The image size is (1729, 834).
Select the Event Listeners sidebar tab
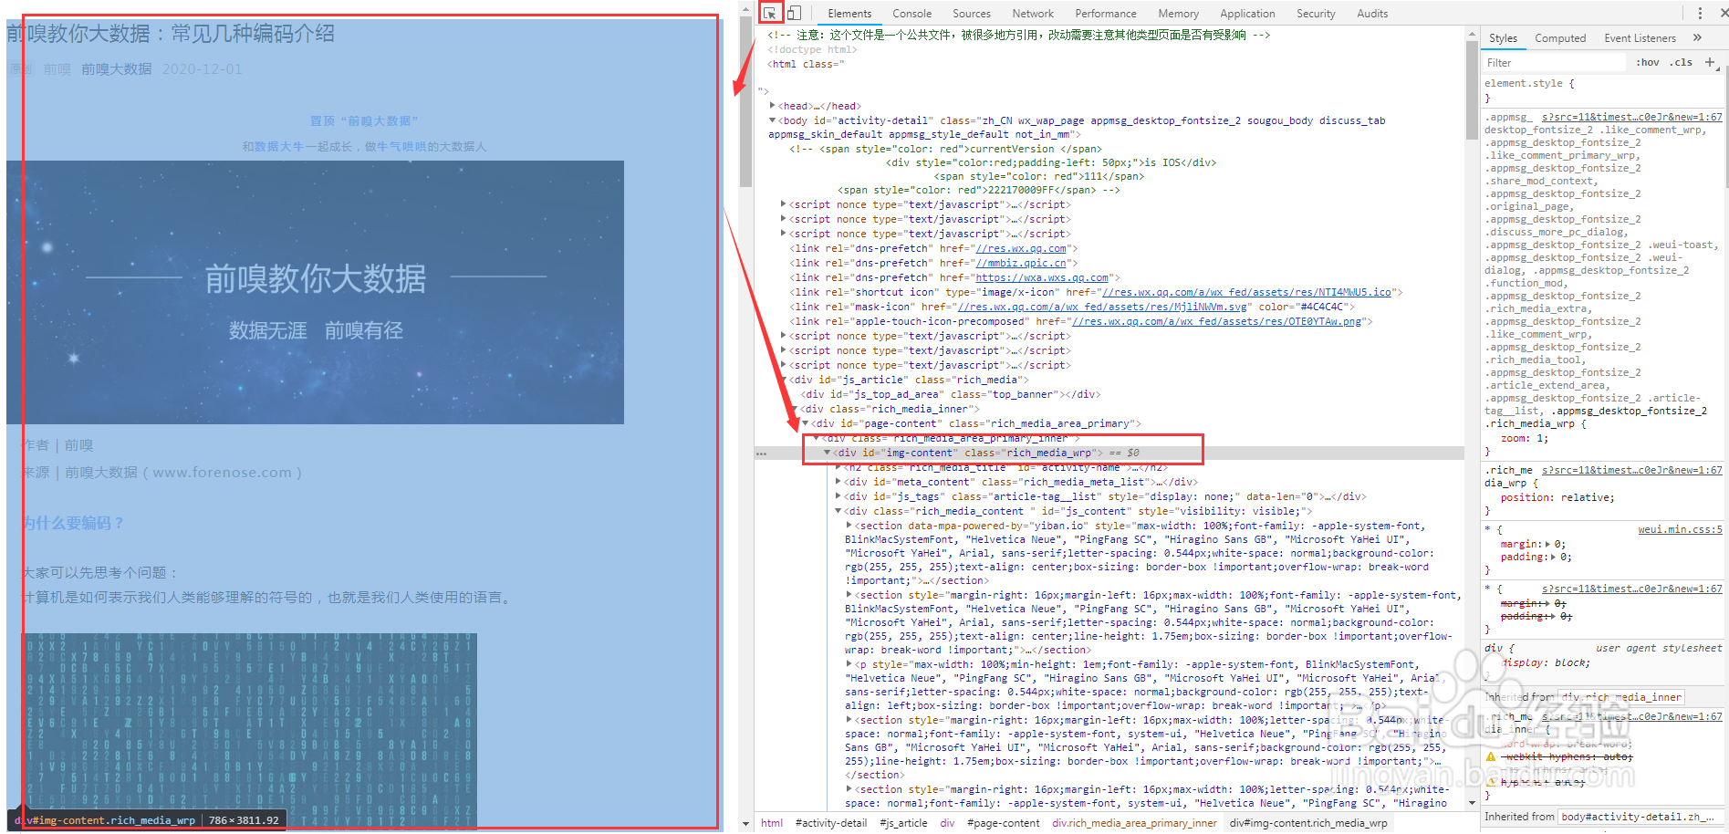point(1640,38)
